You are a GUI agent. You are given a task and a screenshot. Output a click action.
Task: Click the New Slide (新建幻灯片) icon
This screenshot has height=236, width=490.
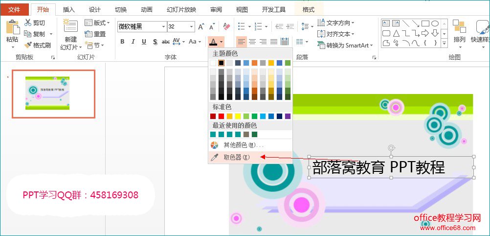[x=70, y=27]
